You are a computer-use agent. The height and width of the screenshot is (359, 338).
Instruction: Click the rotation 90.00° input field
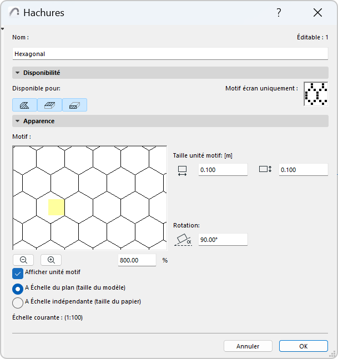pos(223,240)
